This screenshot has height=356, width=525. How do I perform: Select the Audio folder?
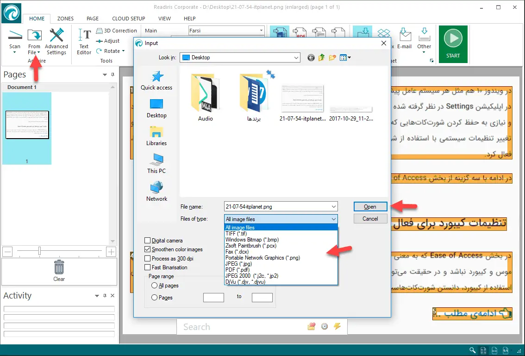[205, 97]
